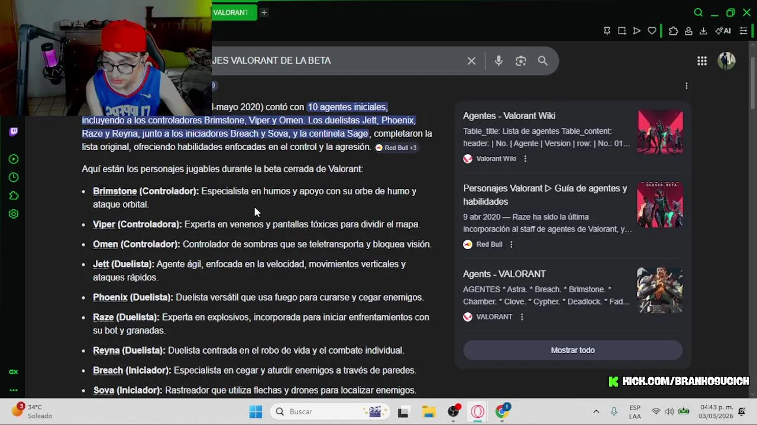Open the Google account avatar

pos(726,60)
